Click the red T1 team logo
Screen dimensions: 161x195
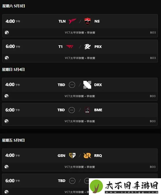[x=70, y=47]
